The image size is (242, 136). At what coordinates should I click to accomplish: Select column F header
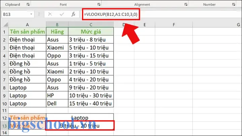[x=174, y=25]
